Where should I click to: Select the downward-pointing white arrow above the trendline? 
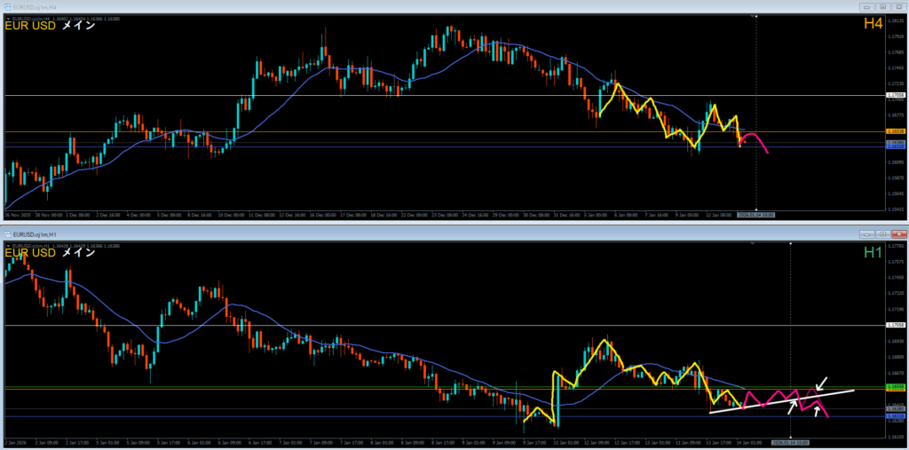[x=821, y=384]
